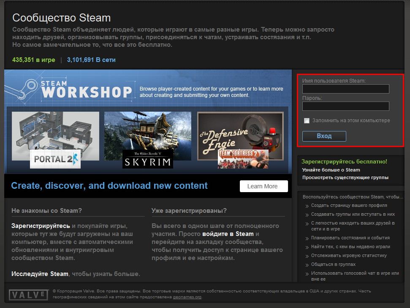Click the "Уже зарегистрированы?" heading
Viewport: 410px width, 308px height.
189,211
